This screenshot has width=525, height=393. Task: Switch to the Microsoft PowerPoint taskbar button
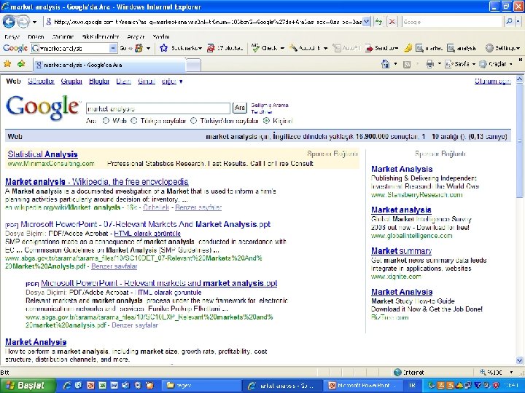(364, 386)
